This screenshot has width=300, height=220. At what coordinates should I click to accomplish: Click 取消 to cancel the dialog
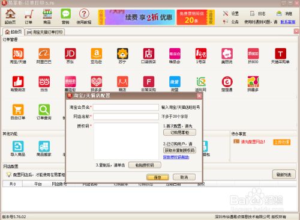pyautogui.click(x=184, y=177)
